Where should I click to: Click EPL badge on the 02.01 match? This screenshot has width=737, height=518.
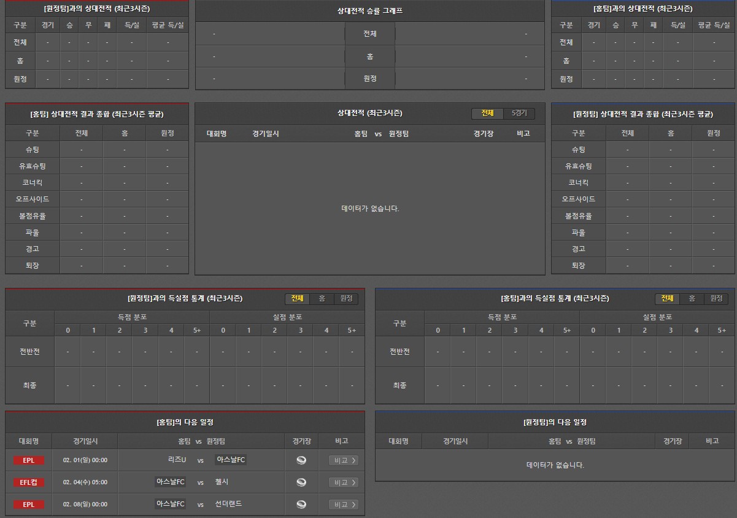pyautogui.click(x=29, y=460)
